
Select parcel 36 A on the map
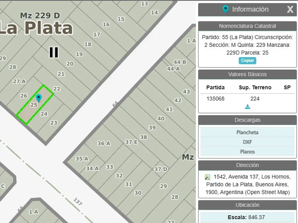coord(104,143)
